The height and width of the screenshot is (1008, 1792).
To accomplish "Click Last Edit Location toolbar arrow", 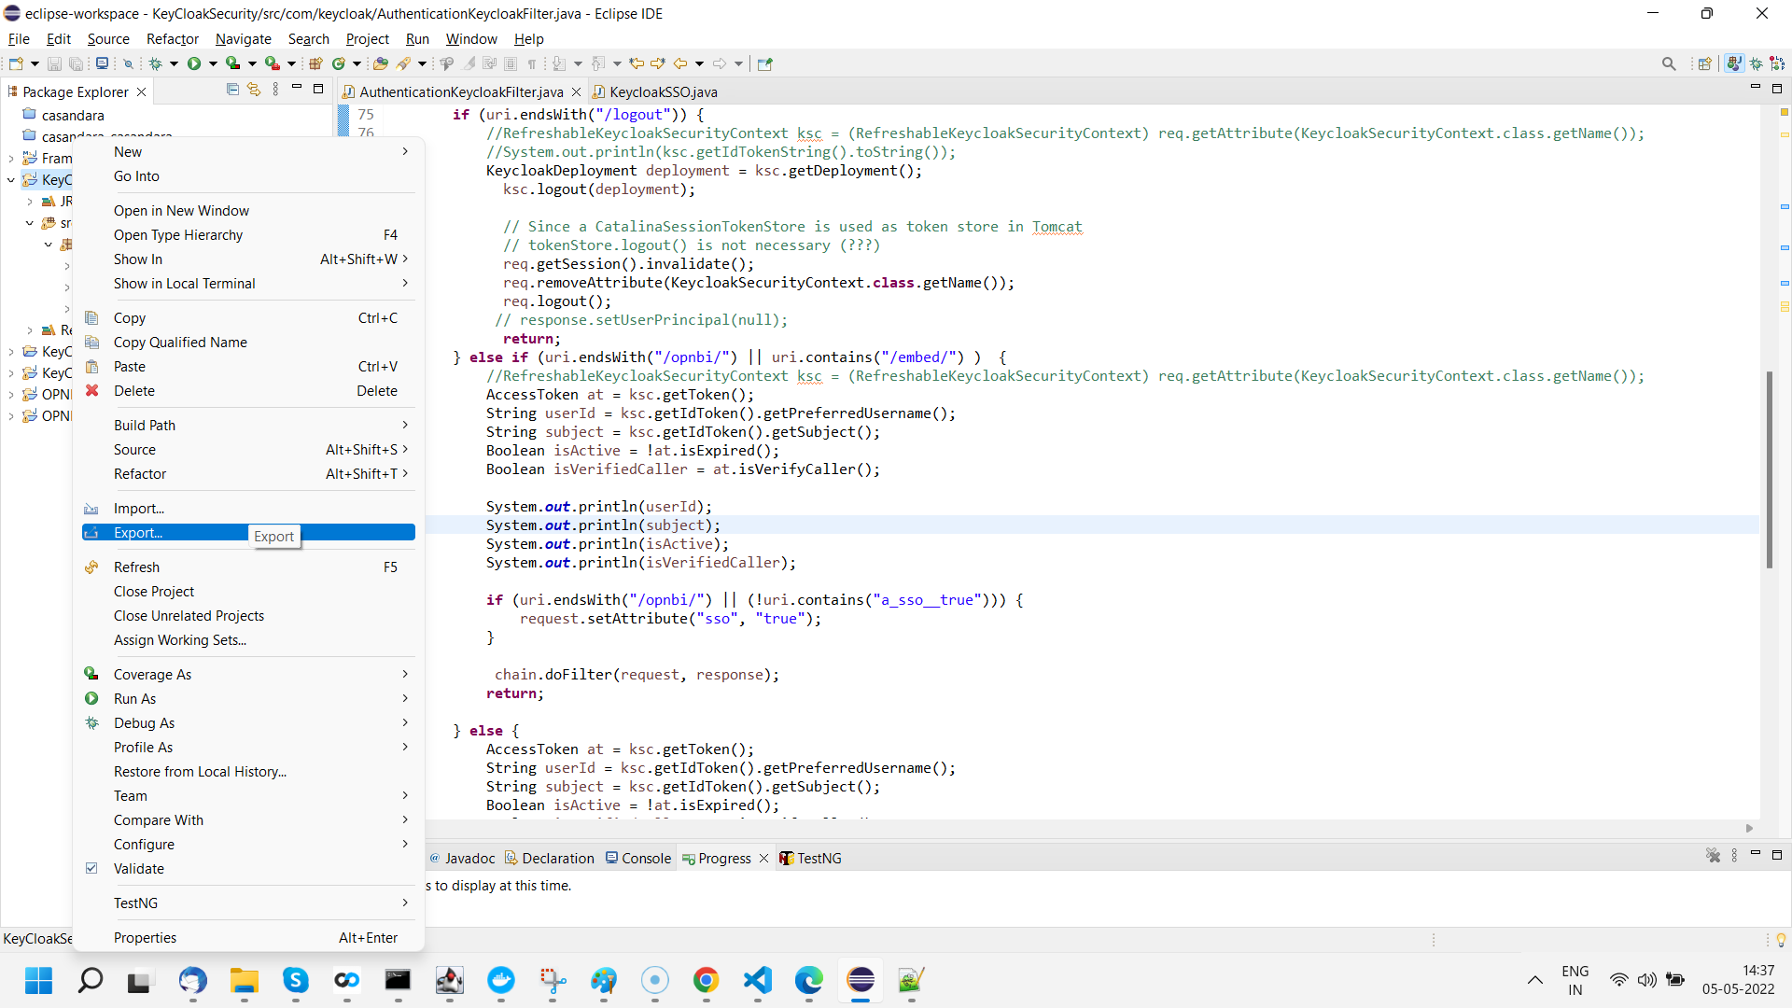I will coord(637,63).
